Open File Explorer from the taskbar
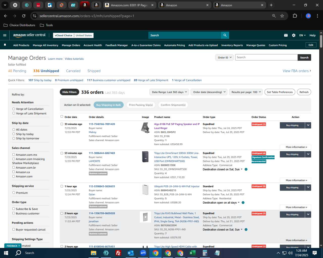323x258 pixels. (94, 253)
